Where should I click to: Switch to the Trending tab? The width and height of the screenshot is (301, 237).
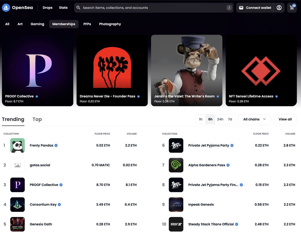point(13,120)
